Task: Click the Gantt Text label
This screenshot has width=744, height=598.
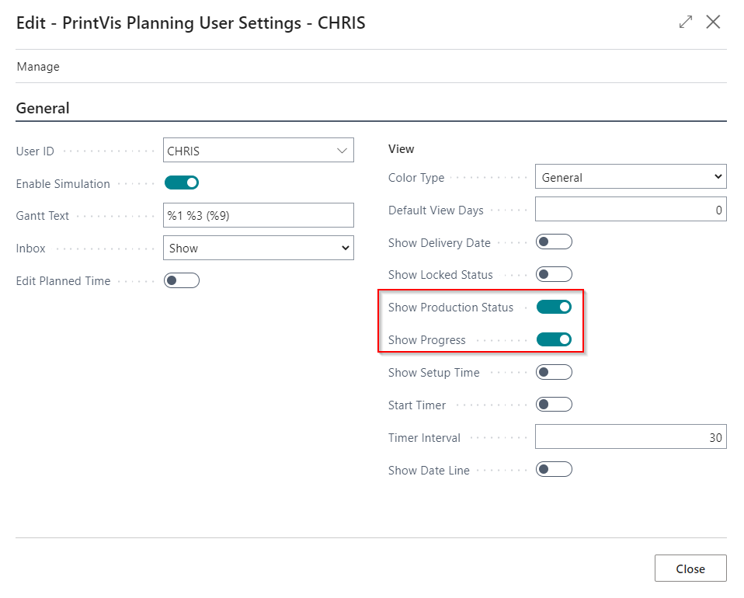Action: tap(43, 216)
